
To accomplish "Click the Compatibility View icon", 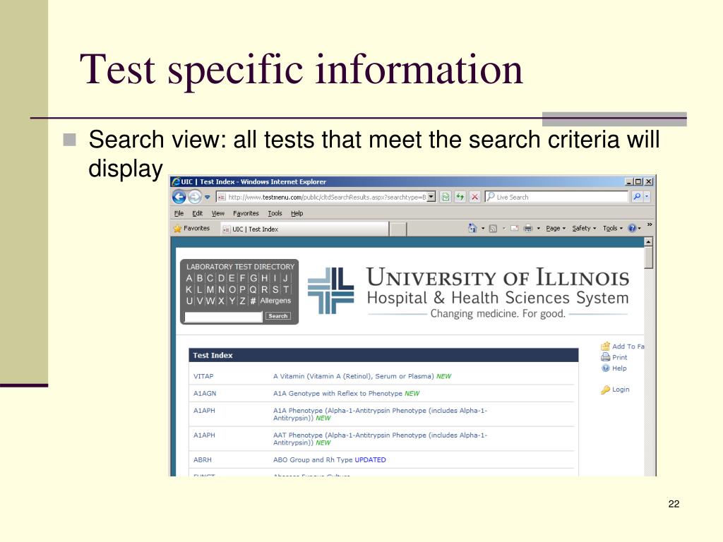I will tap(446, 197).
